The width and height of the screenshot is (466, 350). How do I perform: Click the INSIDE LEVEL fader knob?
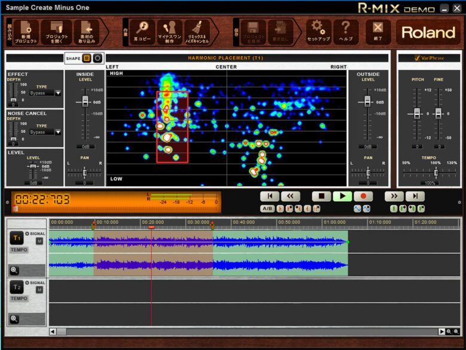coord(85,101)
